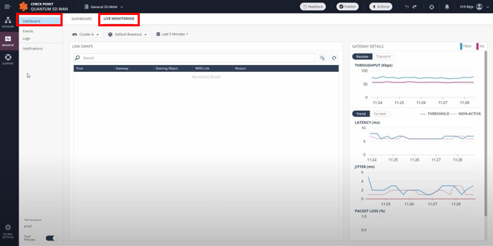Select the Current view option

pyautogui.click(x=380, y=114)
